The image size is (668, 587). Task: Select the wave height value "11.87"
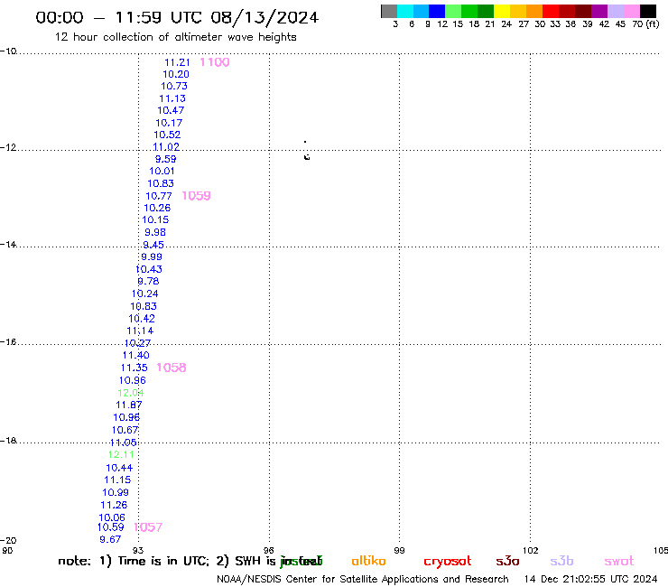[x=129, y=405]
